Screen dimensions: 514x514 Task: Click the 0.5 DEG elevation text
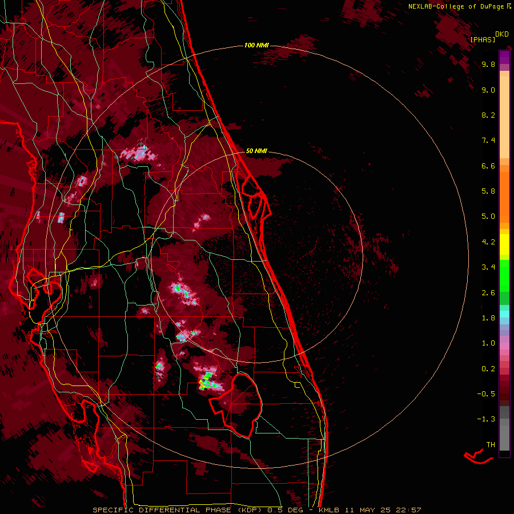[286, 510]
